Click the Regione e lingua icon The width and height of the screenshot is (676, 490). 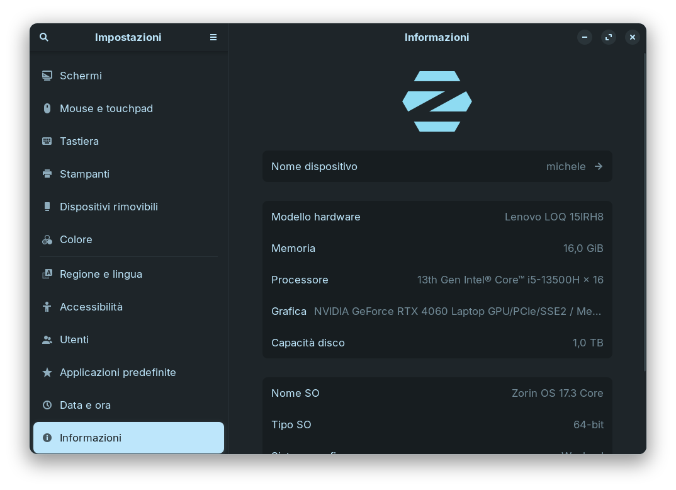(47, 274)
